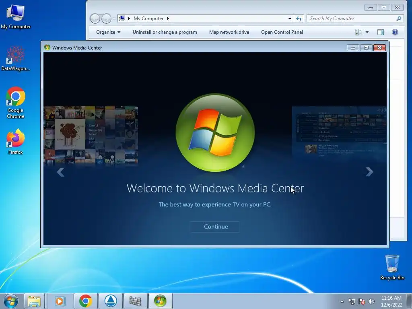
Task: Click the change view icon in Explorer
Action: [x=358, y=32]
